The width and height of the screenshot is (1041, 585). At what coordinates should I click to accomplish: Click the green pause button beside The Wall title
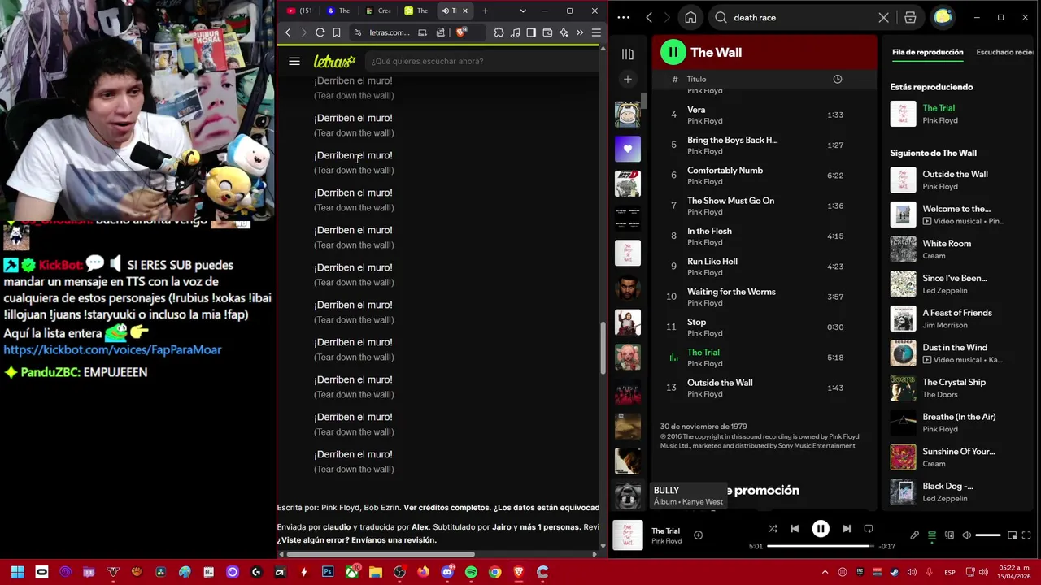click(673, 52)
